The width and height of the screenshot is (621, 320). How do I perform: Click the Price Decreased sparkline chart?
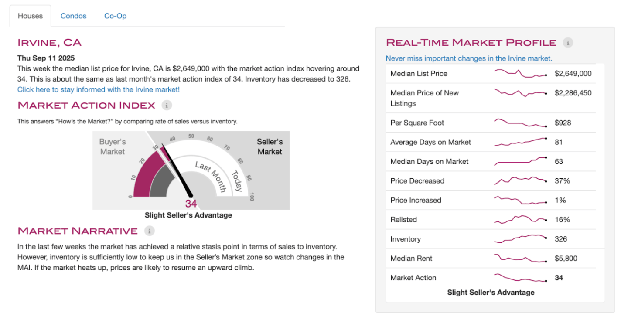[x=520, y=180]
